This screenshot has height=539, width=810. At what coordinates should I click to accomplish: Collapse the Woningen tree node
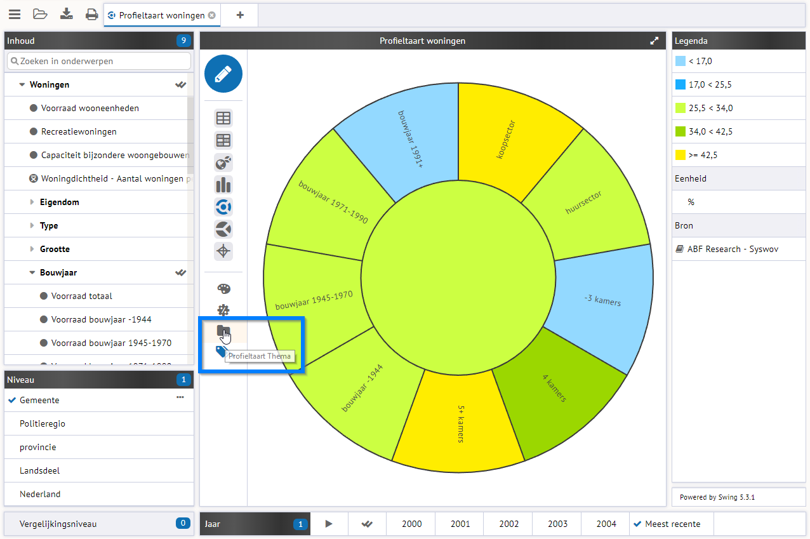click(22, 84)
